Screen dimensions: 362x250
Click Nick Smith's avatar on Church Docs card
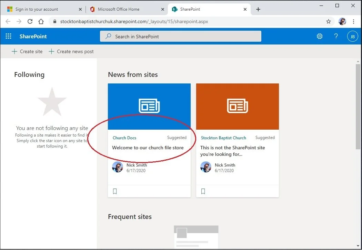tap(118, 167)
